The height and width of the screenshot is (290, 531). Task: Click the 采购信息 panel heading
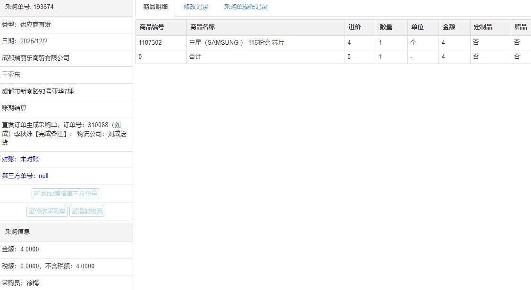point(17,232)
